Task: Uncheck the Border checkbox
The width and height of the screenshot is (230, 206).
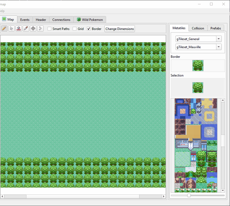Action: point(89,29)
